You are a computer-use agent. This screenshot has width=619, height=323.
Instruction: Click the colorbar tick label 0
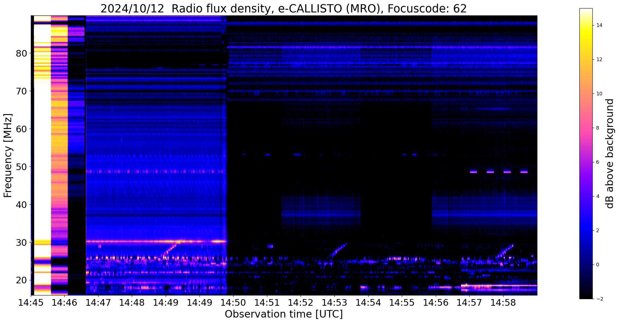click(x=597, y=265)
